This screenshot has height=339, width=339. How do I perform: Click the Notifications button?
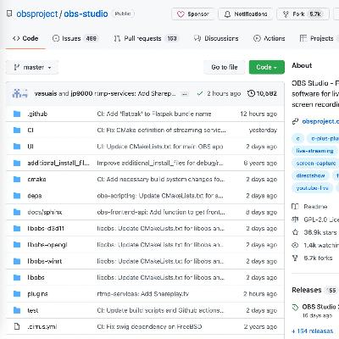click(x=246, y=14)
